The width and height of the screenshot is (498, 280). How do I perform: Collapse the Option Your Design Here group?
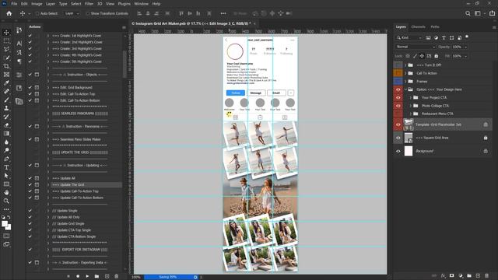[x=405, y=89]
